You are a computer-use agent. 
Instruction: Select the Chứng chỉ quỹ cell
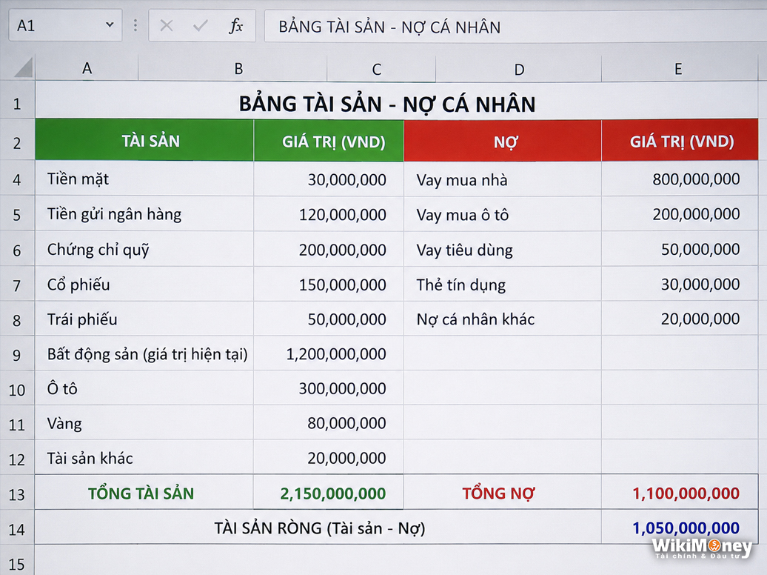(x=144, y=249)
